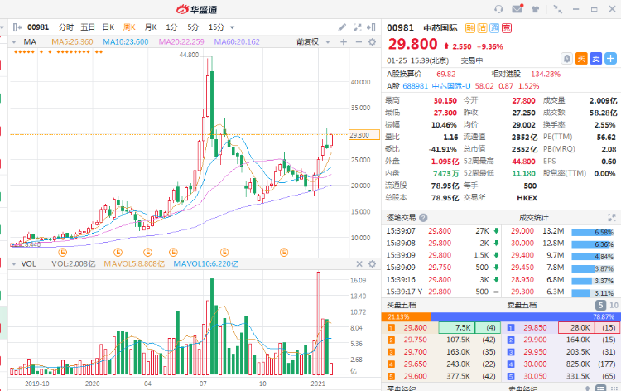Click bid level 1 price 29.800
Viewport: 621px width, 391px height.
click(415, 327)
